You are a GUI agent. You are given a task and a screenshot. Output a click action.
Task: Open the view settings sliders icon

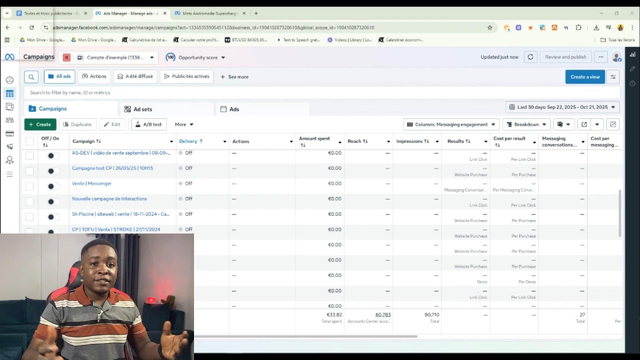(613, 77)
